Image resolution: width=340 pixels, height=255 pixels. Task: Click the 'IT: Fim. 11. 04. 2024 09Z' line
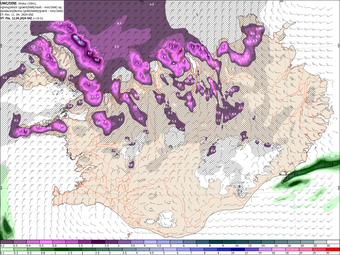pyautogui.click(x=16, y=15)
